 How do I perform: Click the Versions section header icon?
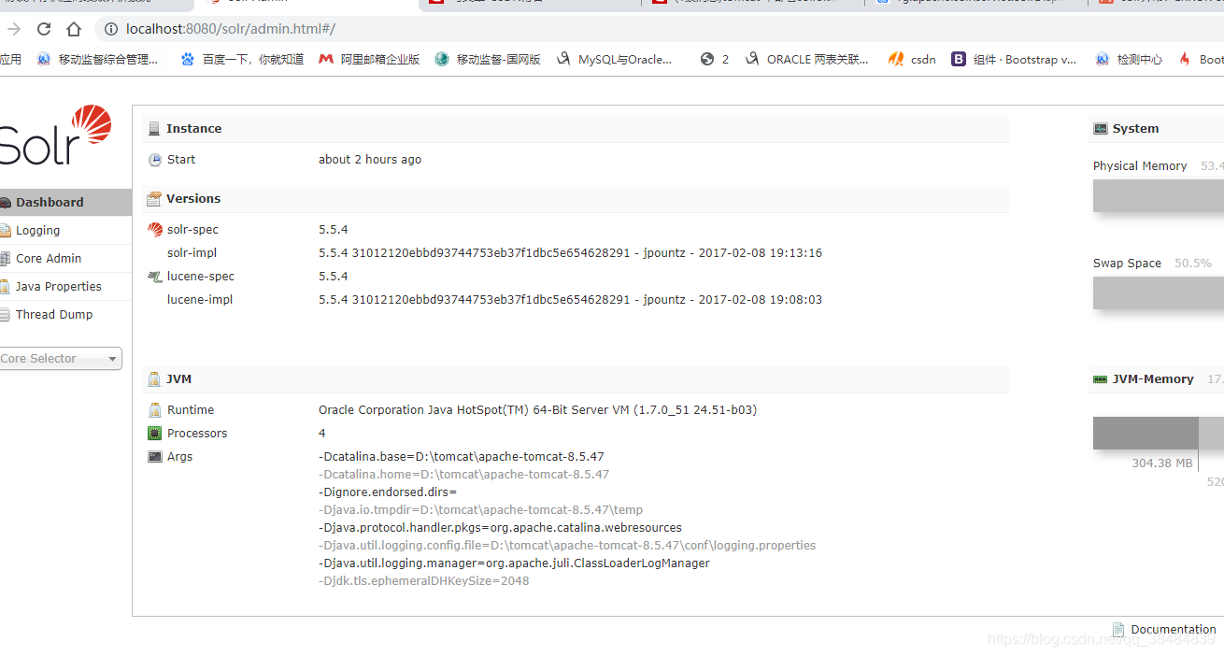(x=154, y=198)
